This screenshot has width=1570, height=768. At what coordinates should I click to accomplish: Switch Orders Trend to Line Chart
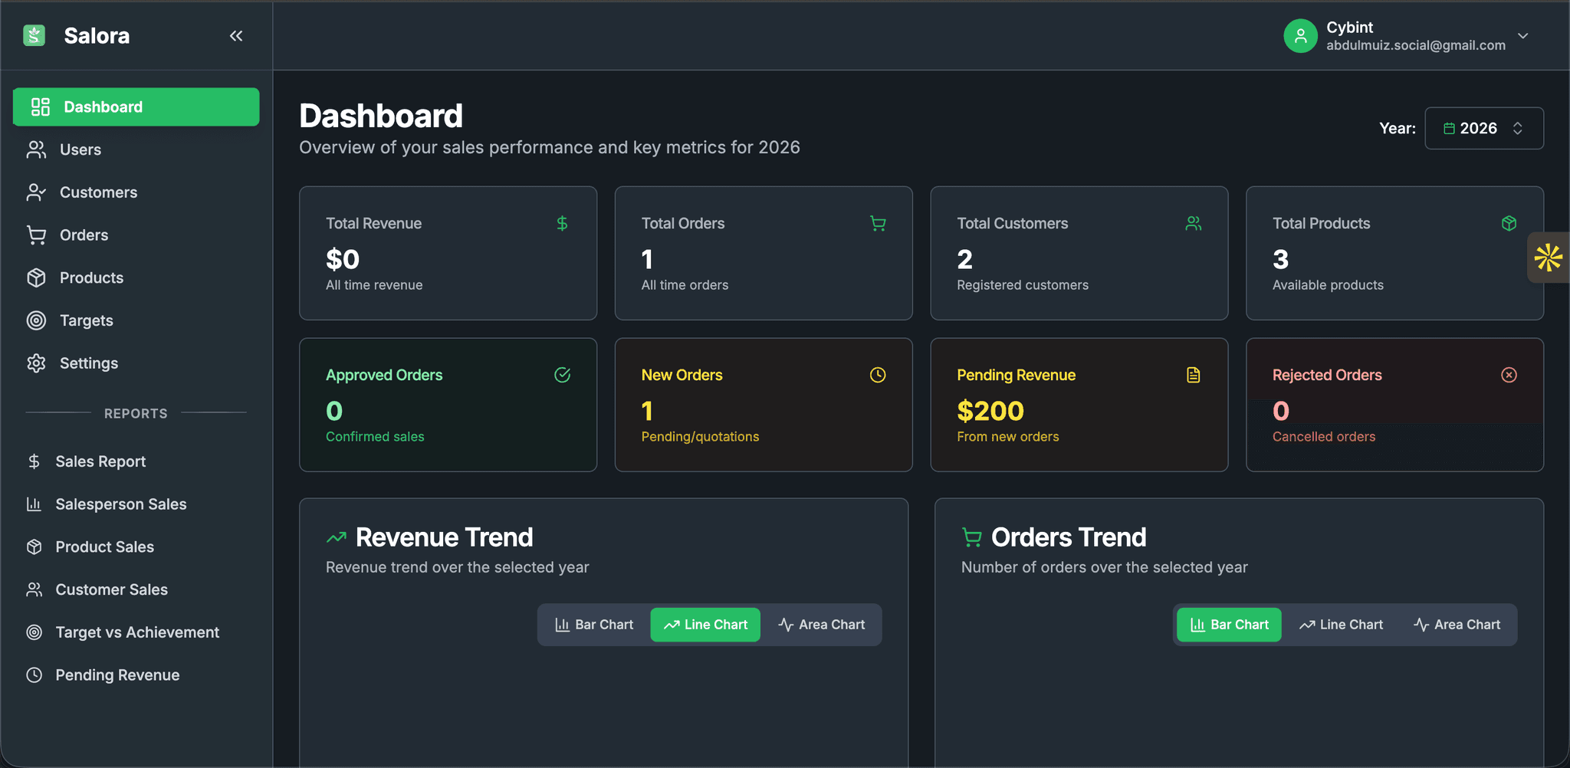pyautogui.click(x=1341, y=625)
